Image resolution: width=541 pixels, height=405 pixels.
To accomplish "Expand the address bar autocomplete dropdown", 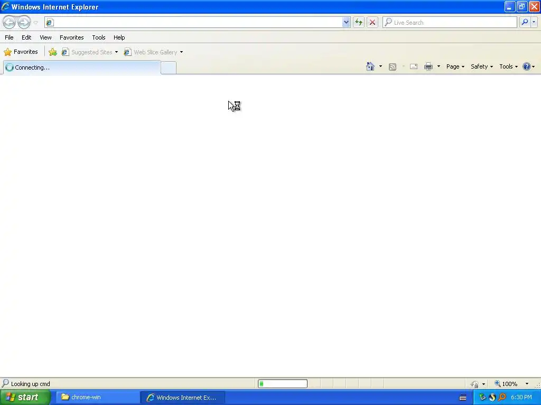I will tap(346, 22).
